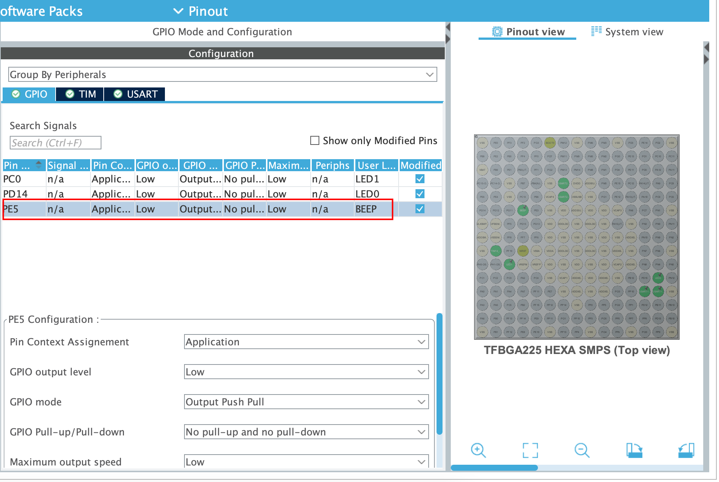The width and height of the screenshot is (719, 482).
Task: Sort by the User Label column header
Action: point(376,165)
